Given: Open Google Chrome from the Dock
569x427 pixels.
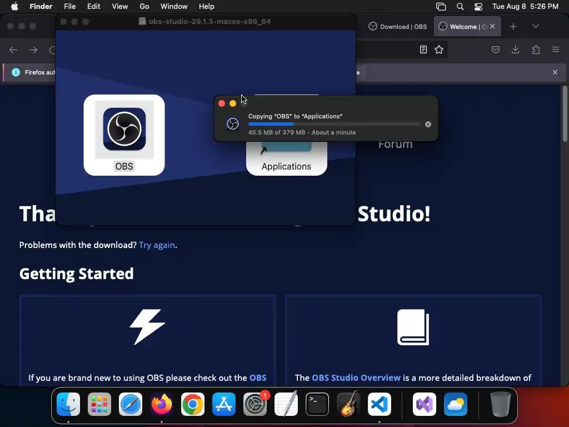Looking at the screenshot, I should tap(193, 404).
